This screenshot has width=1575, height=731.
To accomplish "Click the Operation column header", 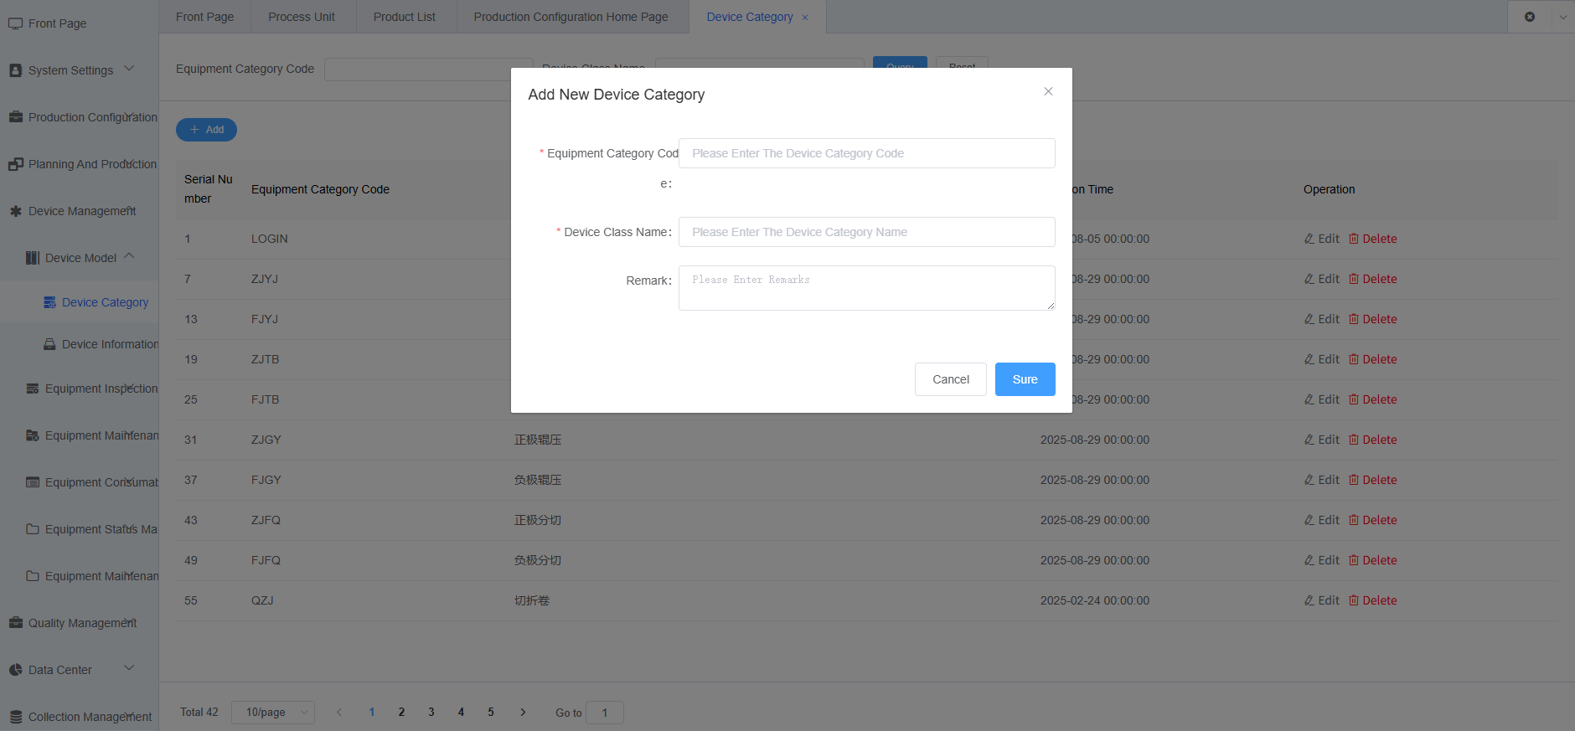I will 1329,189.
